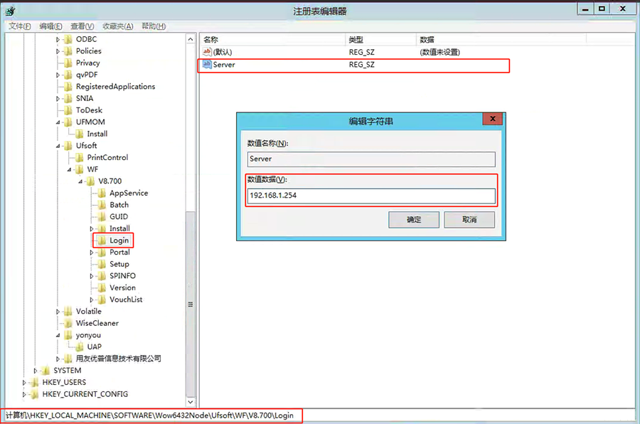Collapse the WF tree node
640x424 pixels.
point(69,170)
